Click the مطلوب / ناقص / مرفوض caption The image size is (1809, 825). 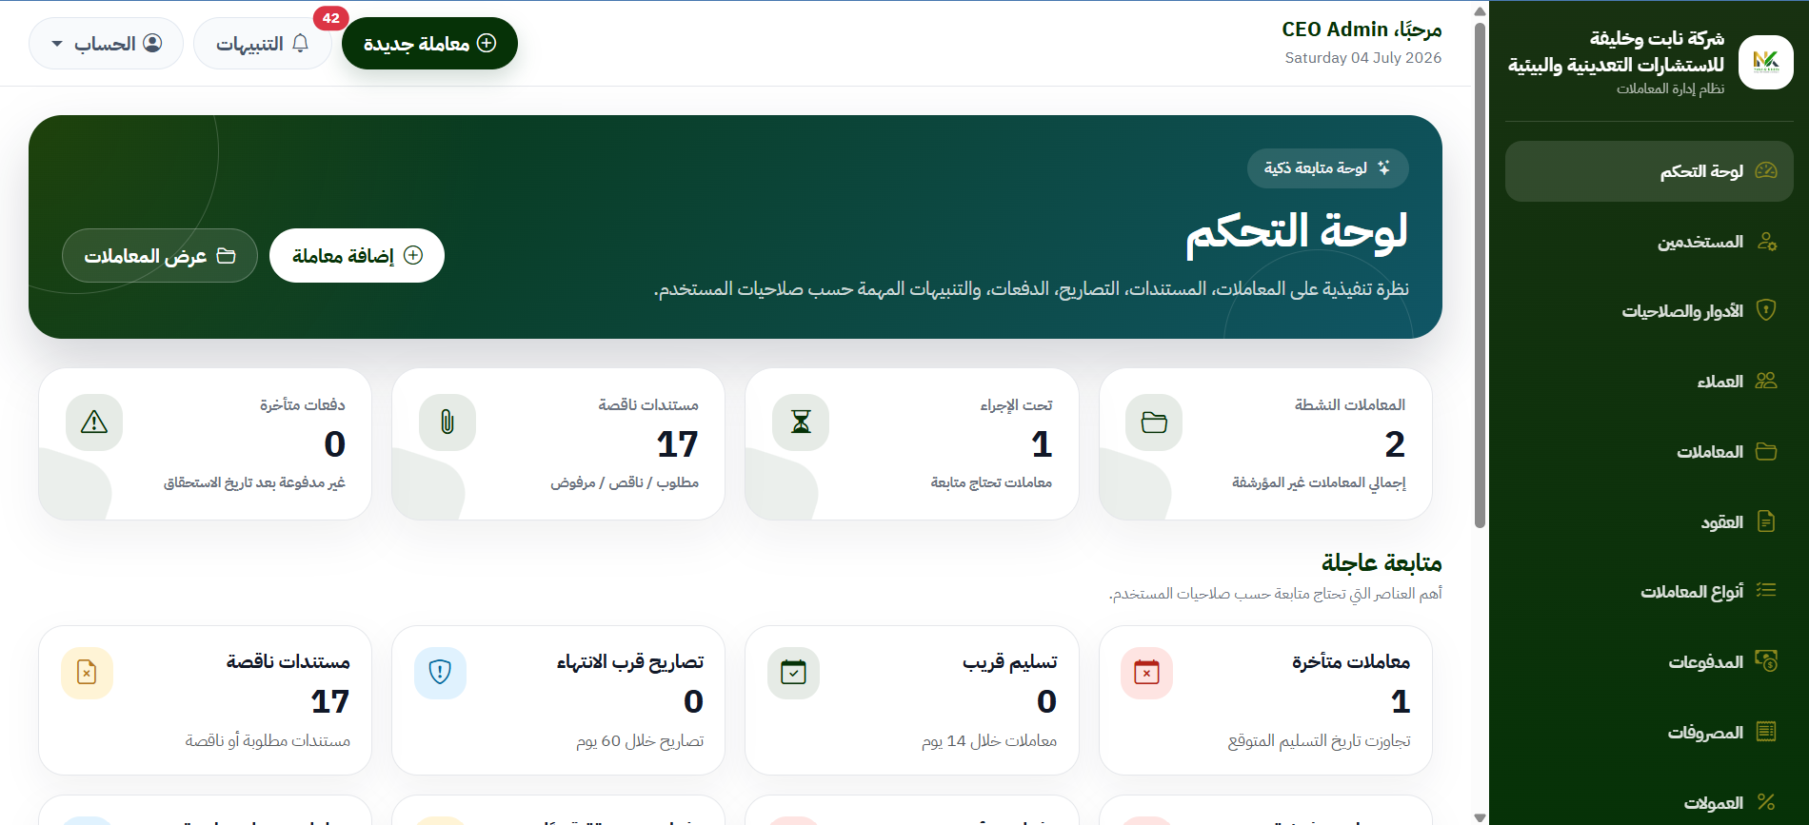[x=625, y=482]
